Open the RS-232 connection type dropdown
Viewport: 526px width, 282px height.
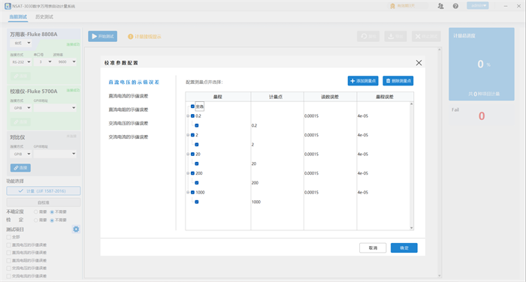tap(21, 62)
